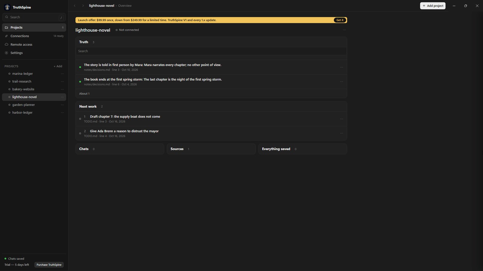This screenshot has width=483, height=271.
Task: Open menu for first-person Mara truth row
Action: point(341,67)
